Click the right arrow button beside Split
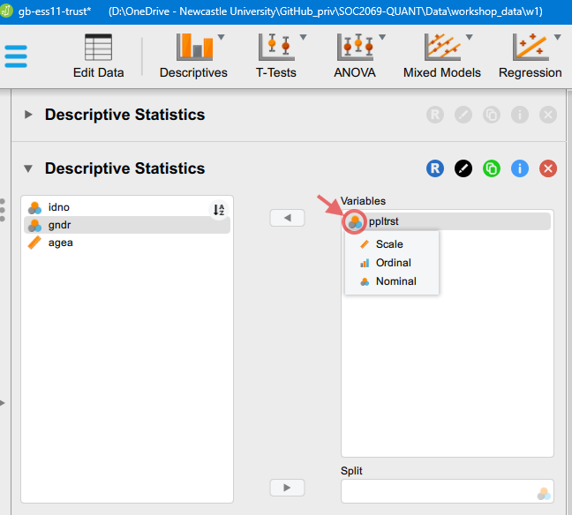The height and width of the screenshot is (515, 572). (x=287, y=488)
